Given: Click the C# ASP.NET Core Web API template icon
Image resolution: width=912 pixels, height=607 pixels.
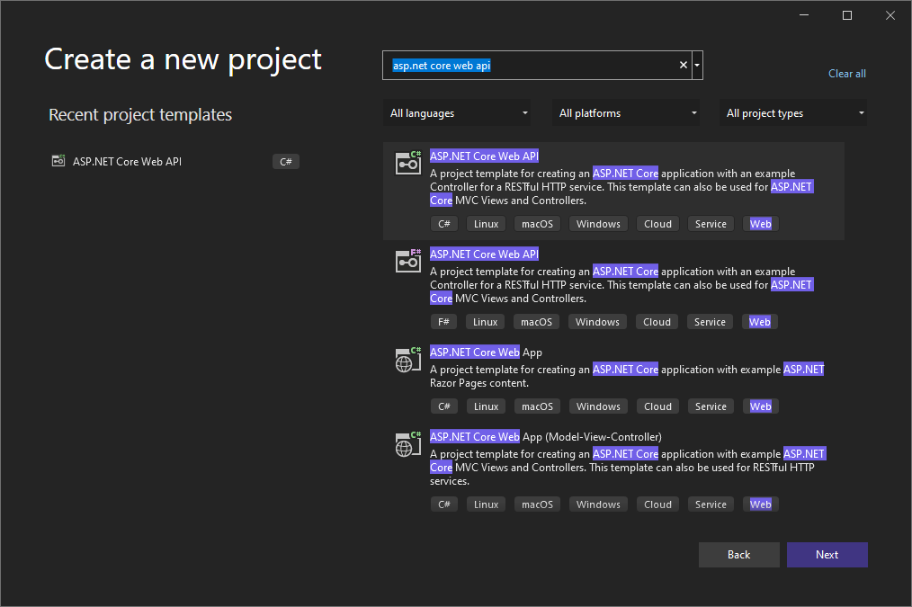Looking at the screenshot, I should tap(407, 163).
